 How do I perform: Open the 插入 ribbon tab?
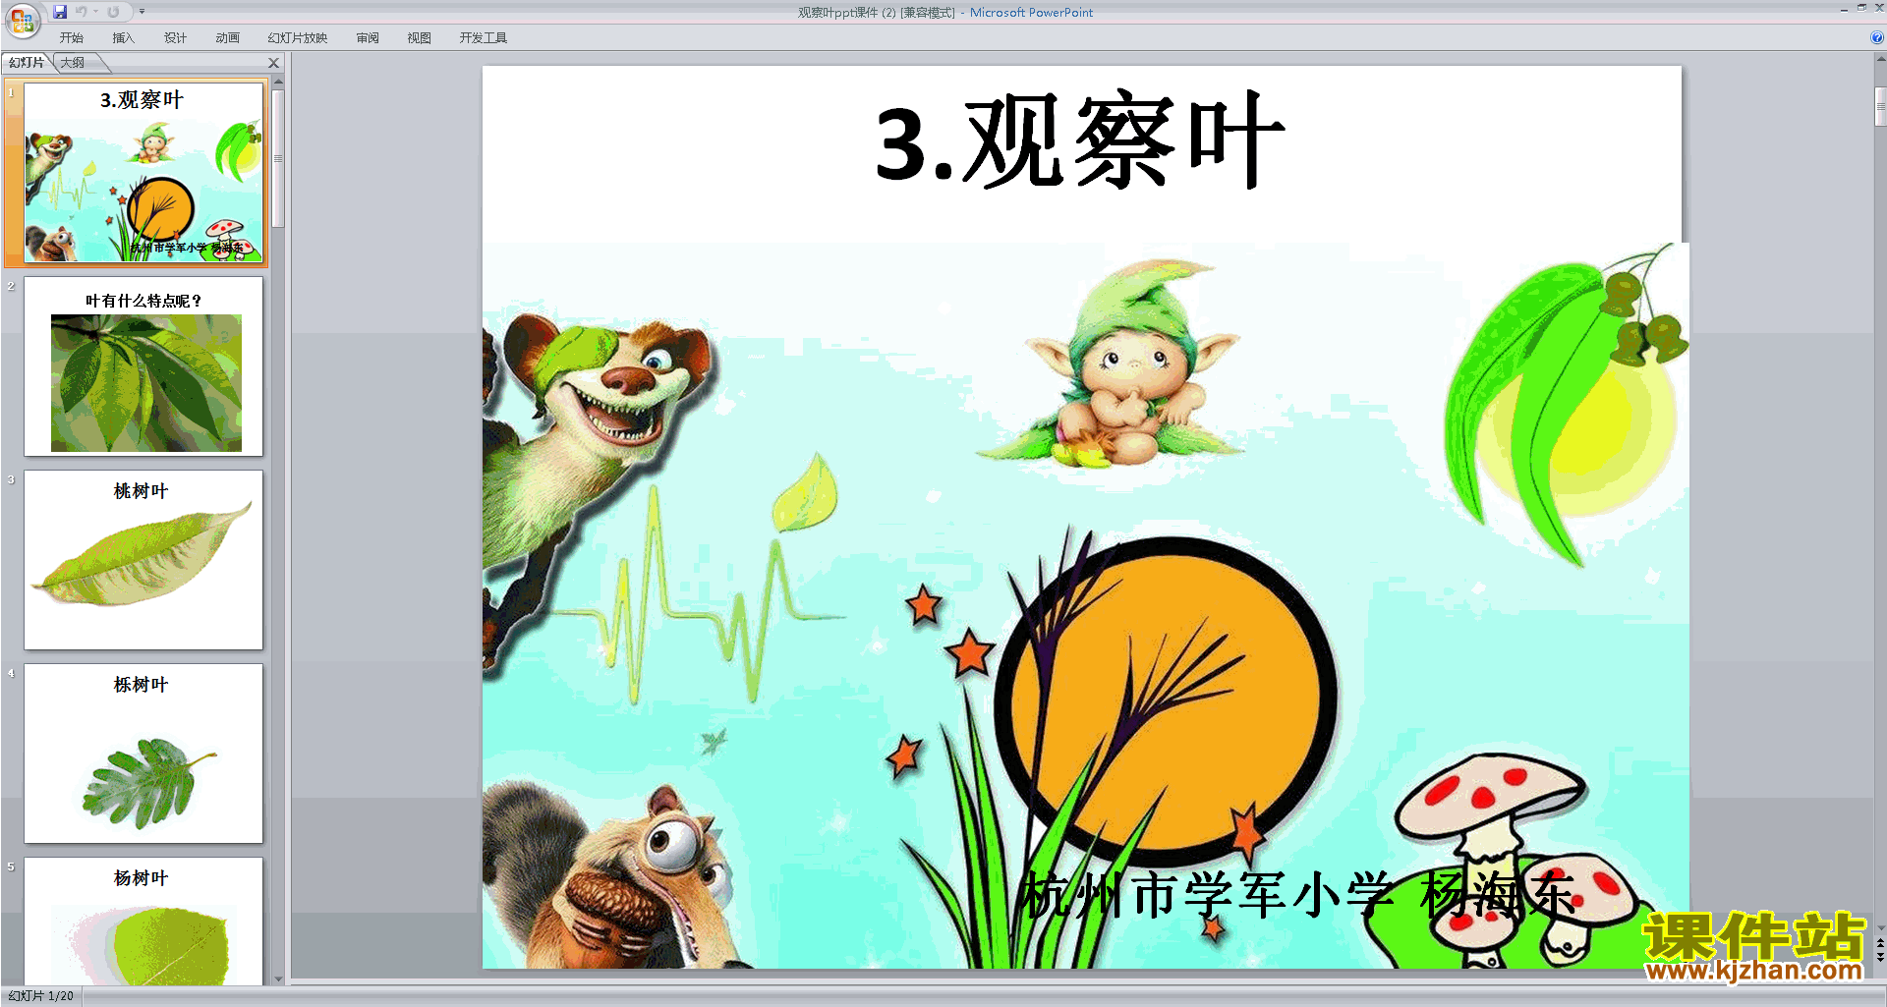pyautogui.click(x=123, y=38)
